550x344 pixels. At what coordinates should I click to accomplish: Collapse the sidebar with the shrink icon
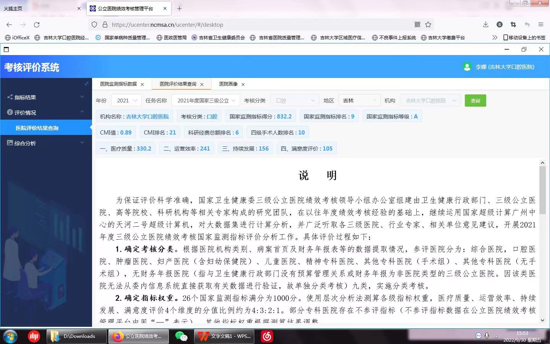click(x=86, y=83)
